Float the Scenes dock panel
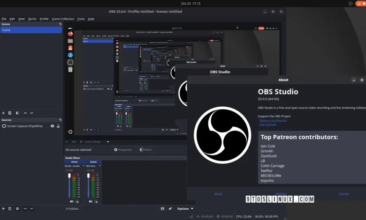 click(60, 24)
